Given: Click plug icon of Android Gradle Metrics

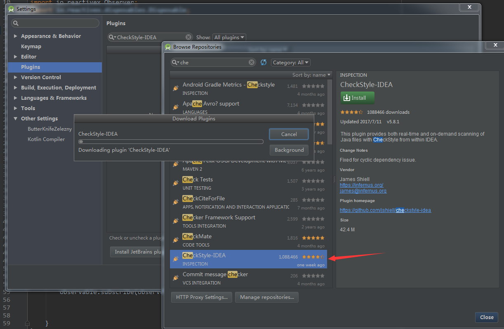Looking at the screenshot, I should (176, 88).
